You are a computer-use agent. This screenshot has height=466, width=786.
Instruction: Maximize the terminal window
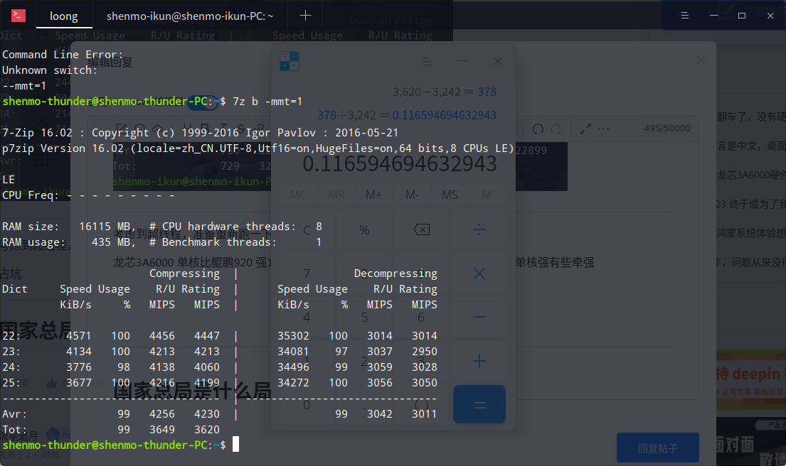pos(742,16)
